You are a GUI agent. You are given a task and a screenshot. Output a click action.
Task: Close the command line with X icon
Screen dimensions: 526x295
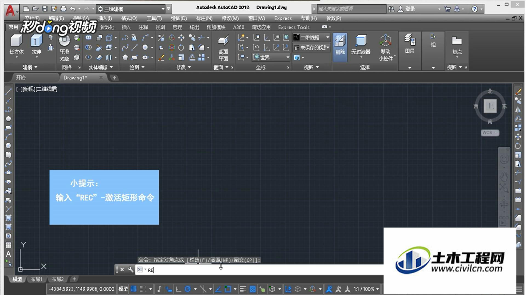122,270
